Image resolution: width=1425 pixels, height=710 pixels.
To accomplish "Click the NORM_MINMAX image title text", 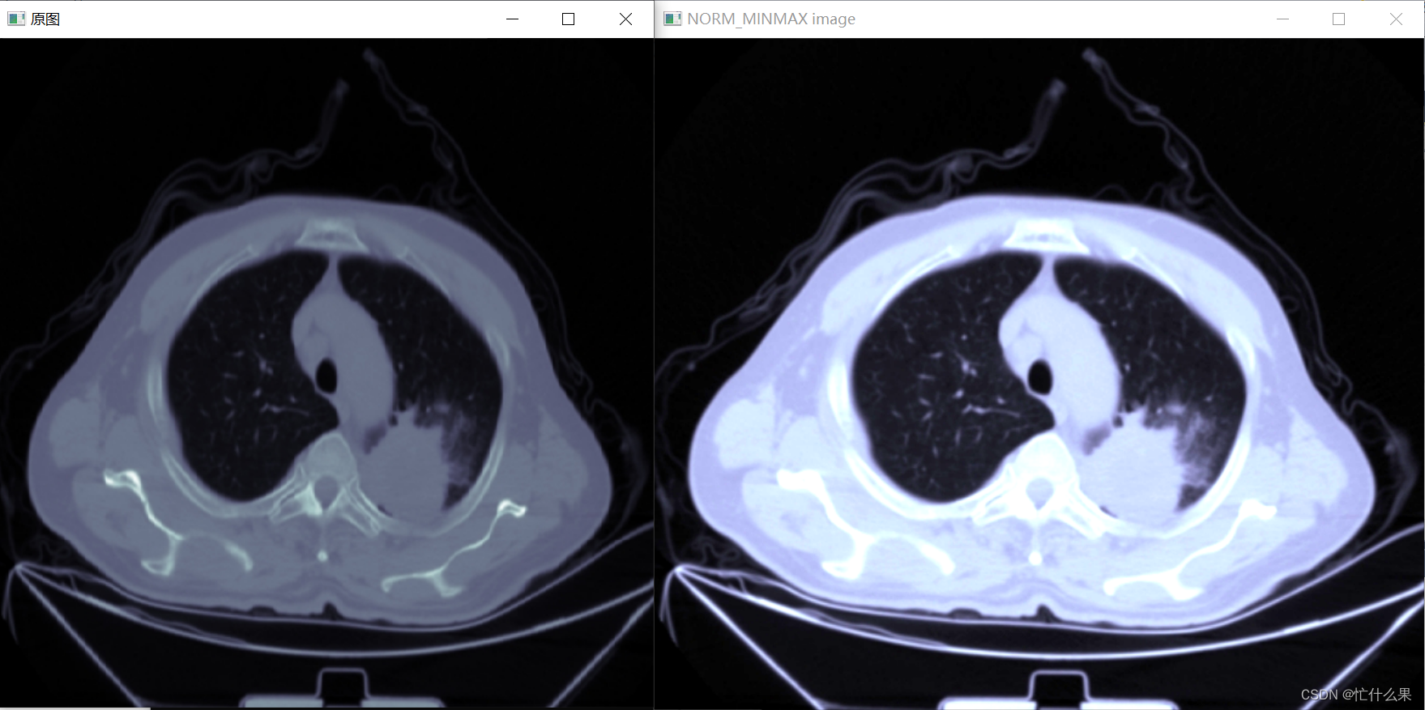I will point(771,19).
